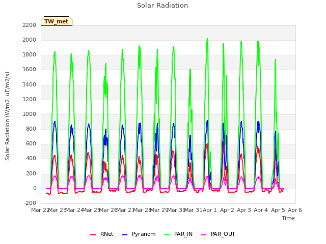Click the low PAR_IN peak on Mar 31
Viewport: 326px width, 244px height.
coord(190,69)
